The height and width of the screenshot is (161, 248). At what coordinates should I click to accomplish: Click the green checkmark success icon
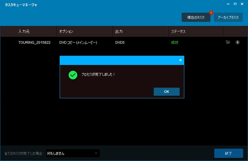tap(73, 75)
